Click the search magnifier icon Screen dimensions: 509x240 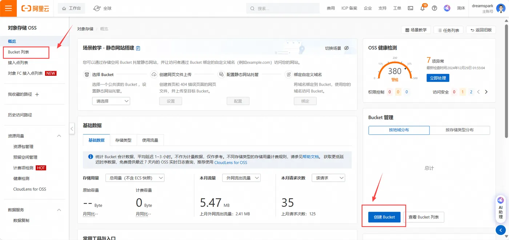coord(253,8)
